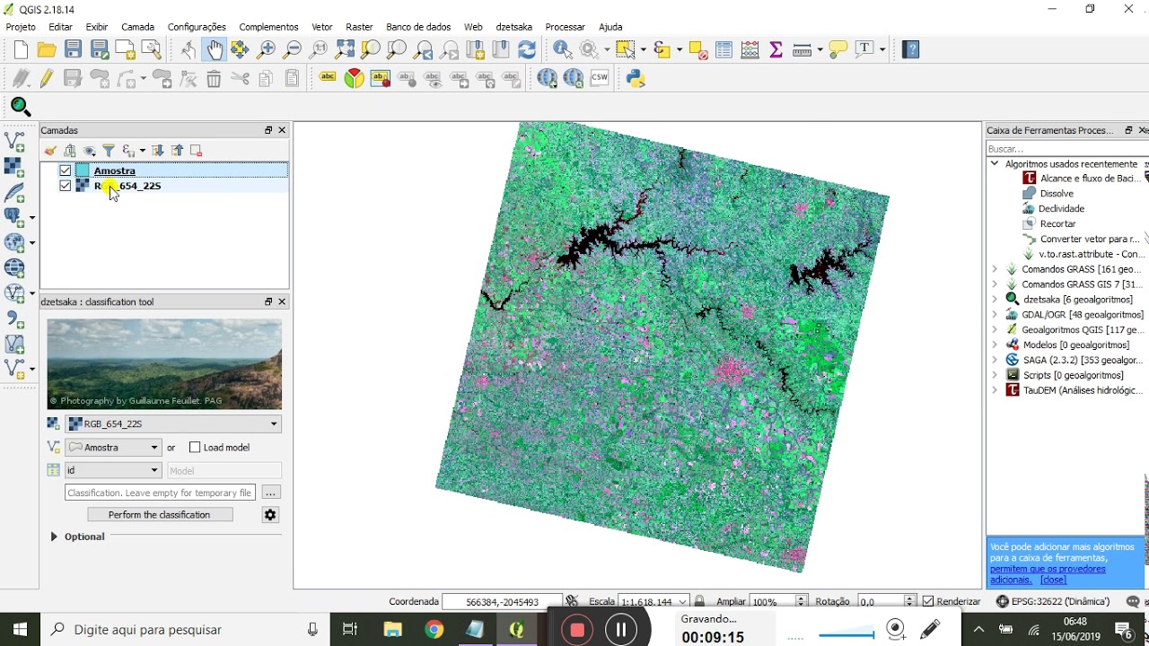Open the Amostra vector layer dropdown

pos(113,448)
